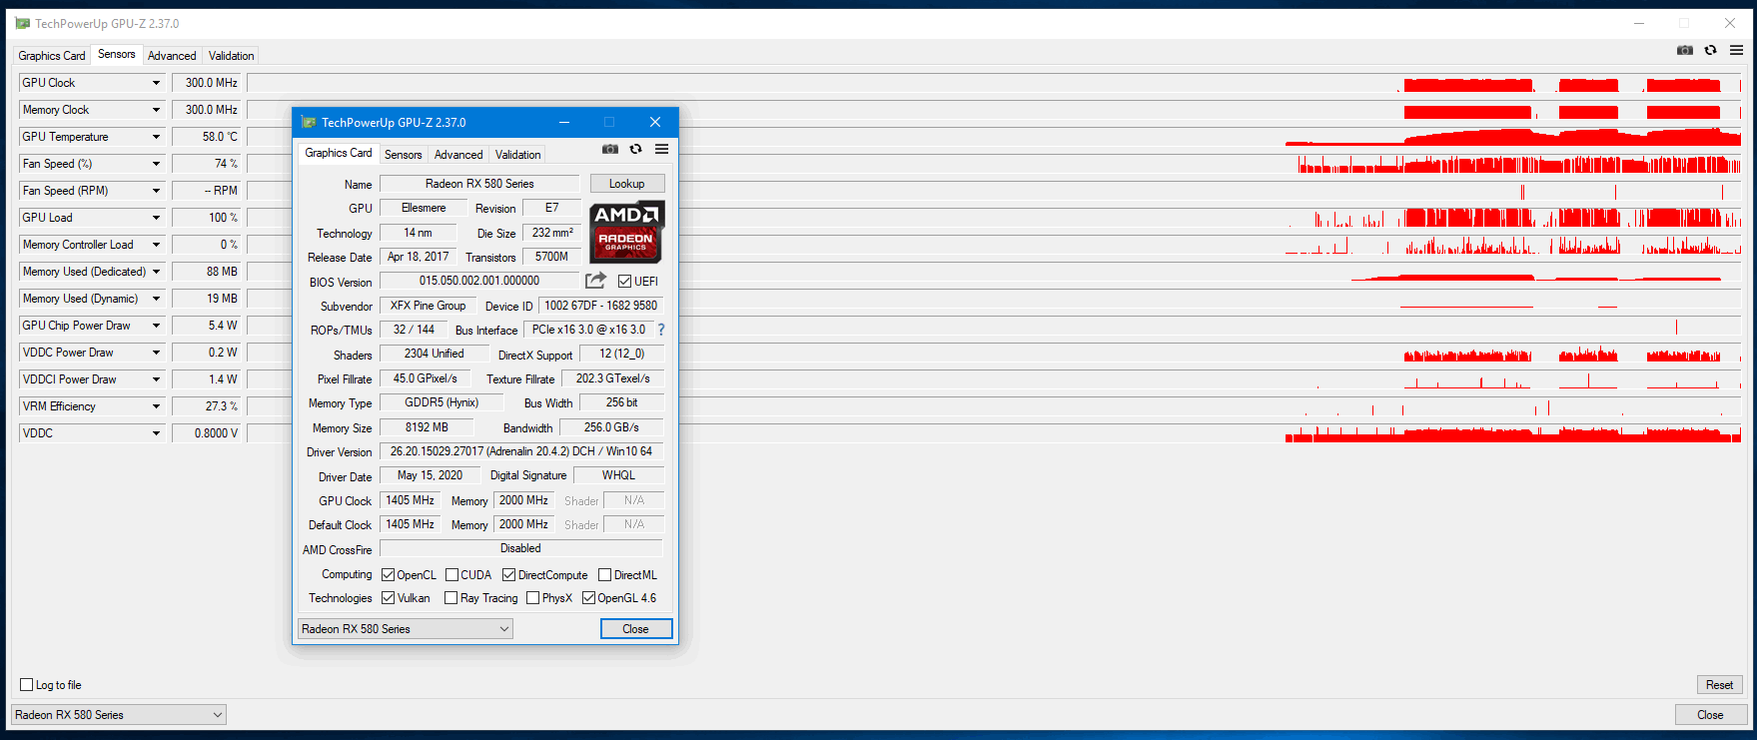
Task: Click the GPU Temperature history graph
Action: point(994,137)
